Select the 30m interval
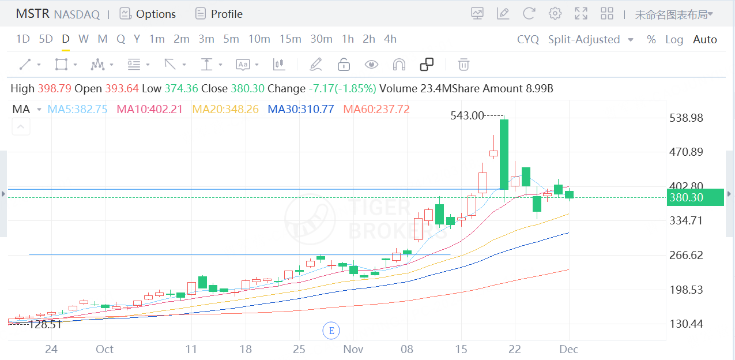This screenshot has width=735, height=360. click(321, 39)
